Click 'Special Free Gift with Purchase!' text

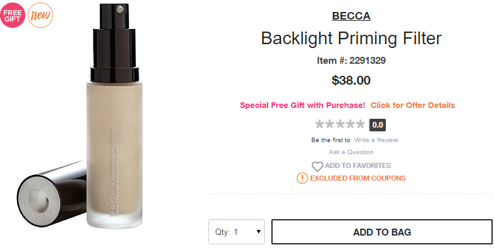302,105
